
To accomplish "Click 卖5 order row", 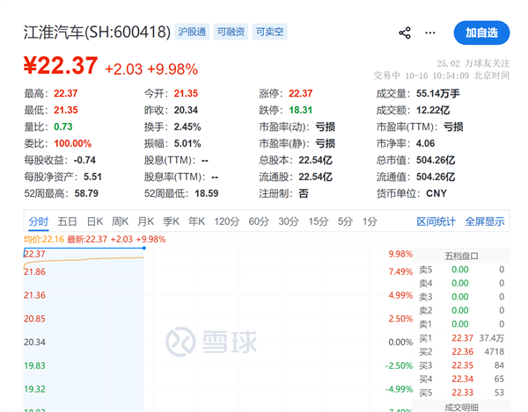I will [461, 270].
